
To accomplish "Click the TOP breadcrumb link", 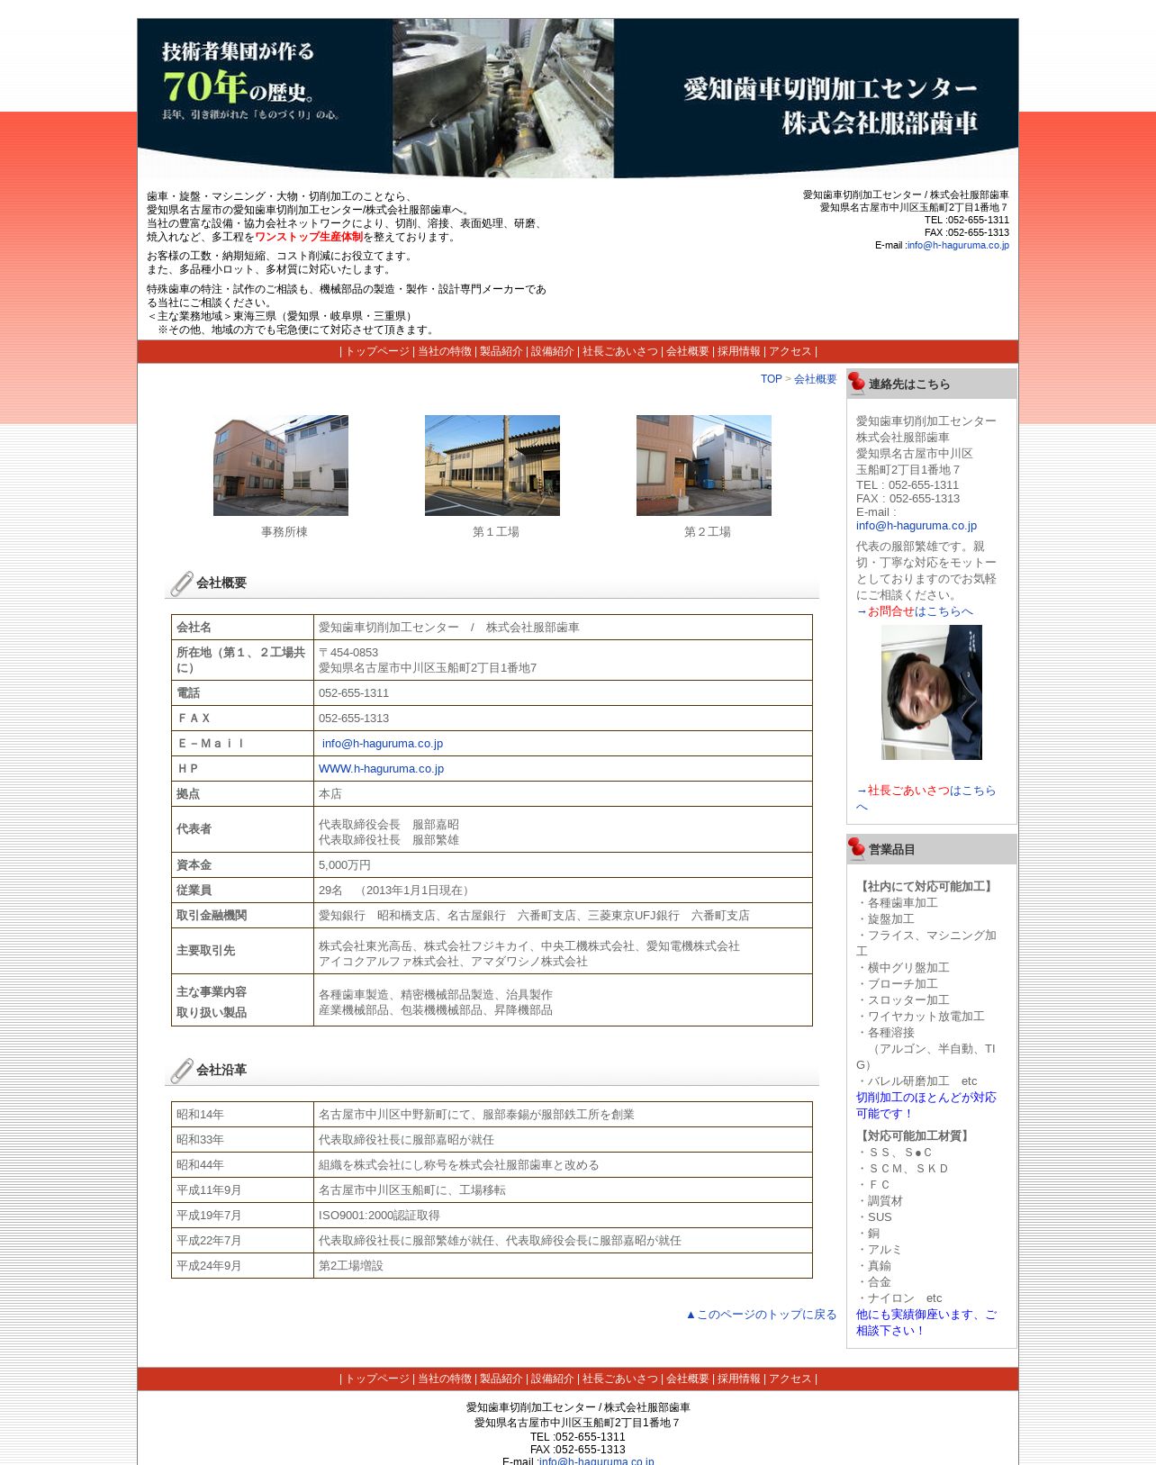I will click(x=771, y=379).
